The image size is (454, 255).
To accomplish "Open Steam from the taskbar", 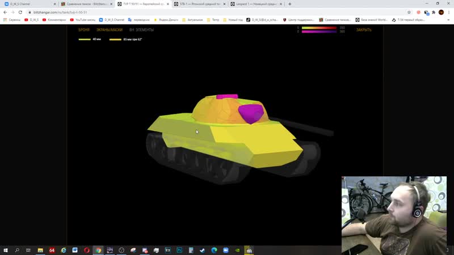I will [203, 250].
